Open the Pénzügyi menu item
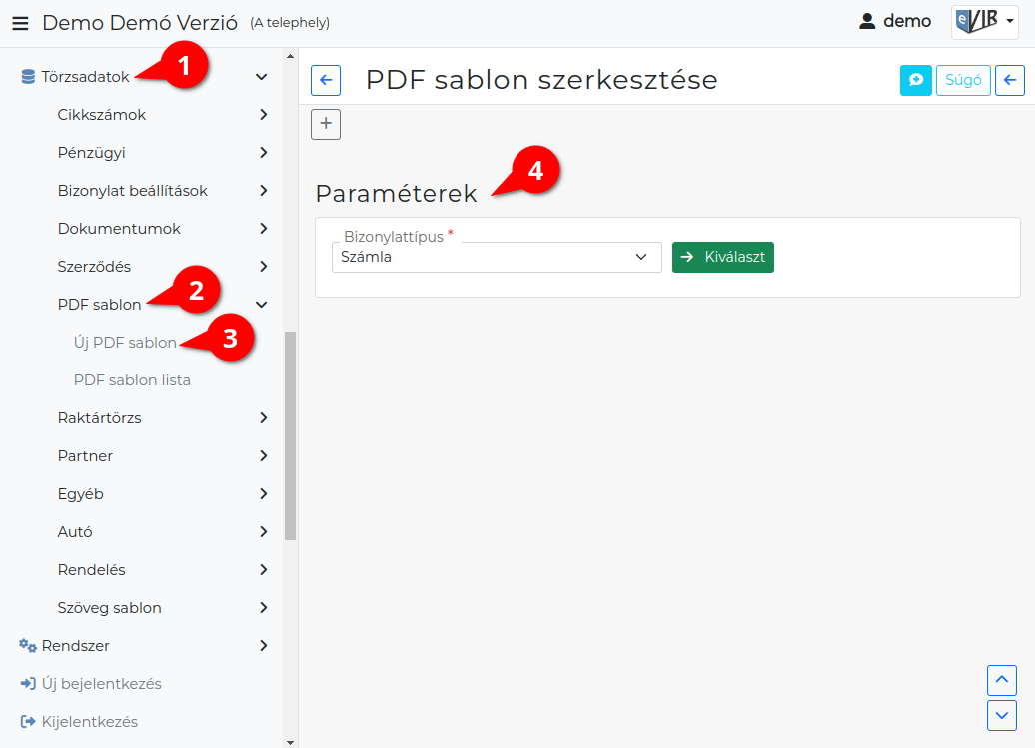This screenshot has height=748, width=1035. pos(91,153)
